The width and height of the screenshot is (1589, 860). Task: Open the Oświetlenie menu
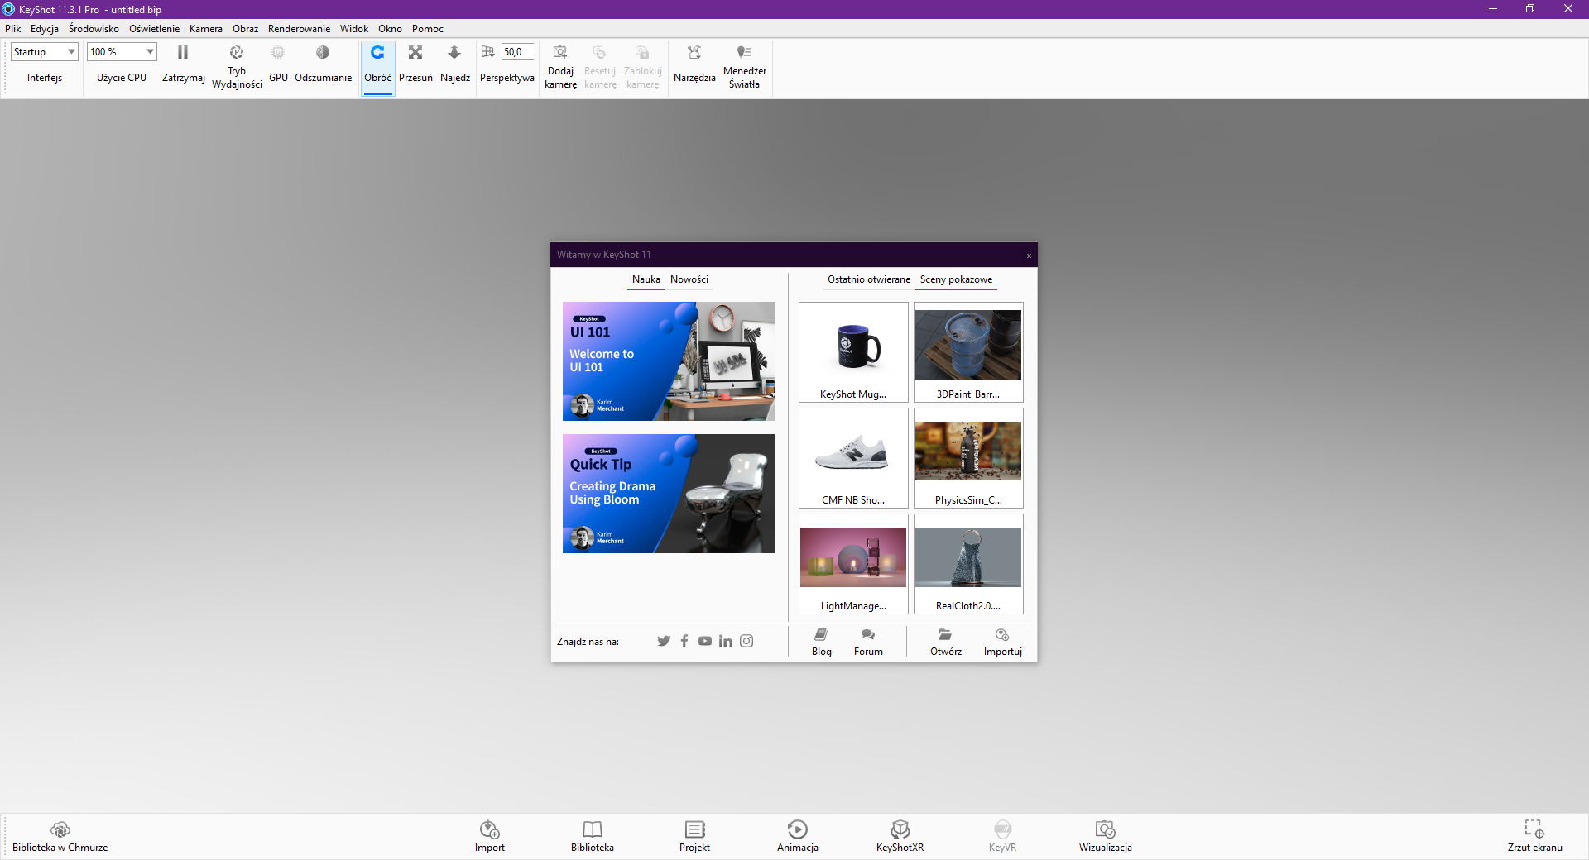154,29
